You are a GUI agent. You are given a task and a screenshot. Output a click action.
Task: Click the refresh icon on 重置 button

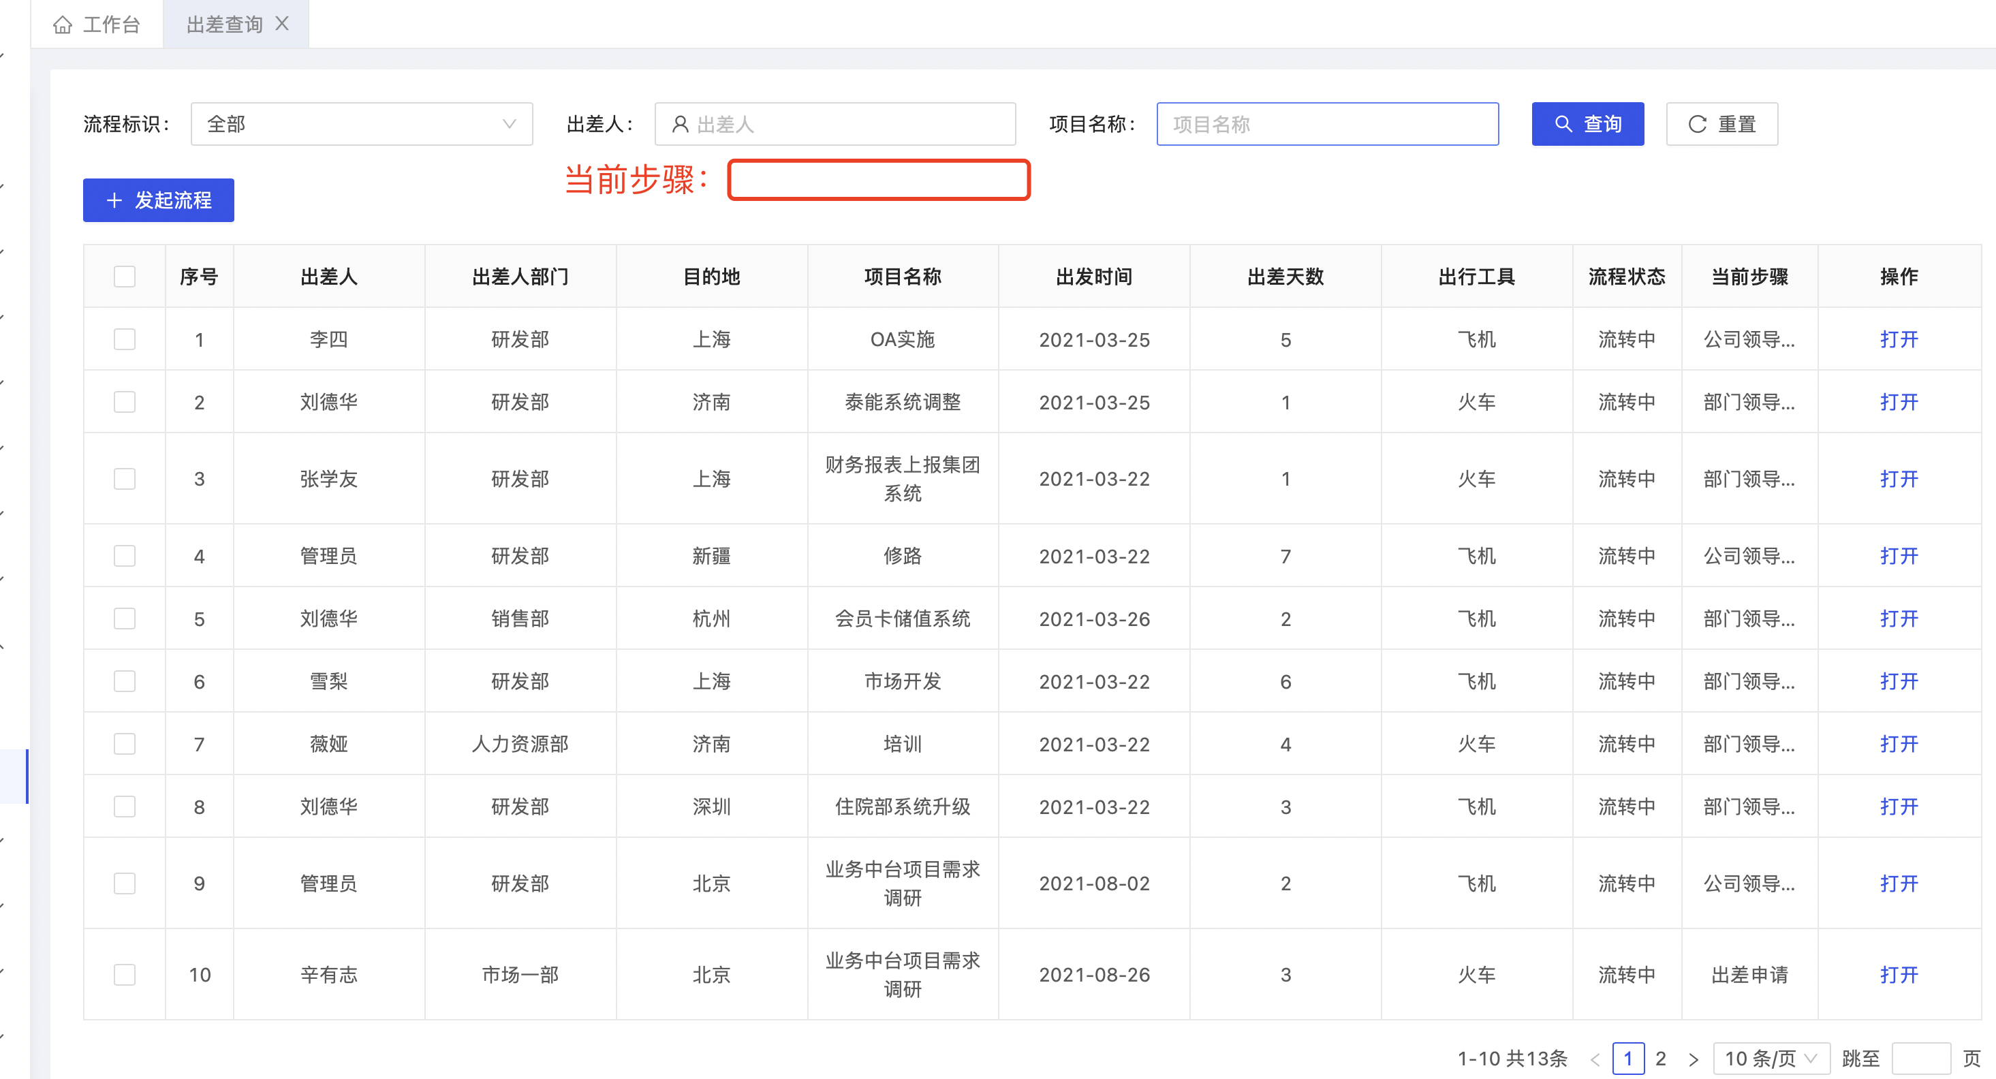point(1697,124)
